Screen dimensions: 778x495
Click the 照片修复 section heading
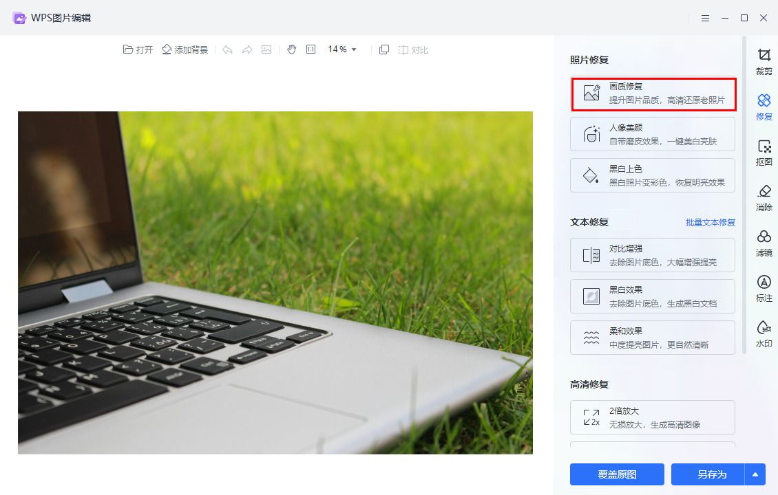pyautogui.click(x=589, y=60)
